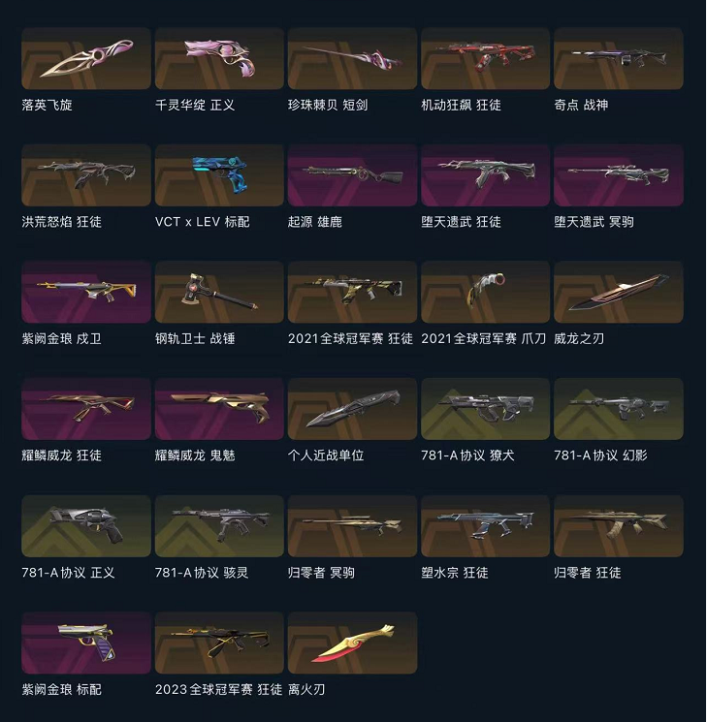Click the 塑水宗 狂徒 rifle card
The width and height of the screenshot is (707, 722).
[x=485, y=526]
